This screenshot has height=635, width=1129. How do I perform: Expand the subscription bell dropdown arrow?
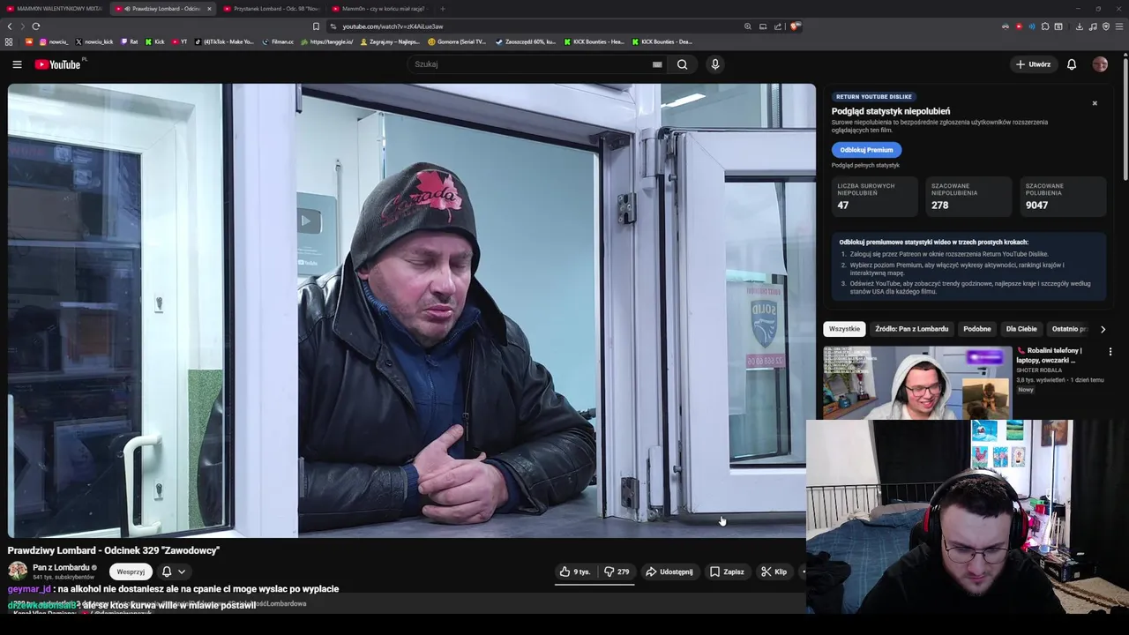pyautogui.click(x=182, y=571)
